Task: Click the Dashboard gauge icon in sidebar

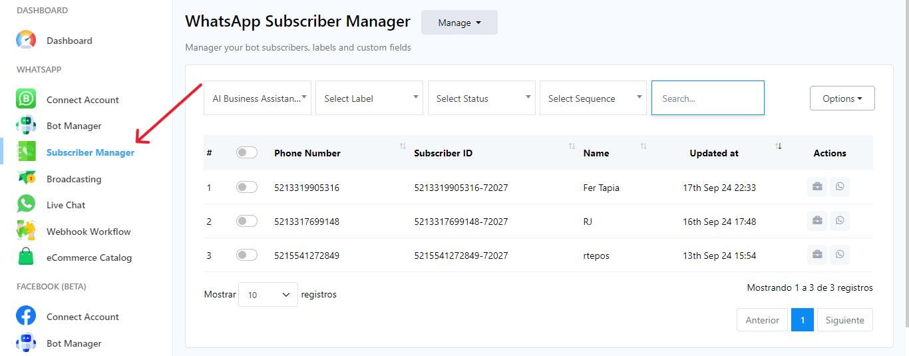Action: [26, 40]
